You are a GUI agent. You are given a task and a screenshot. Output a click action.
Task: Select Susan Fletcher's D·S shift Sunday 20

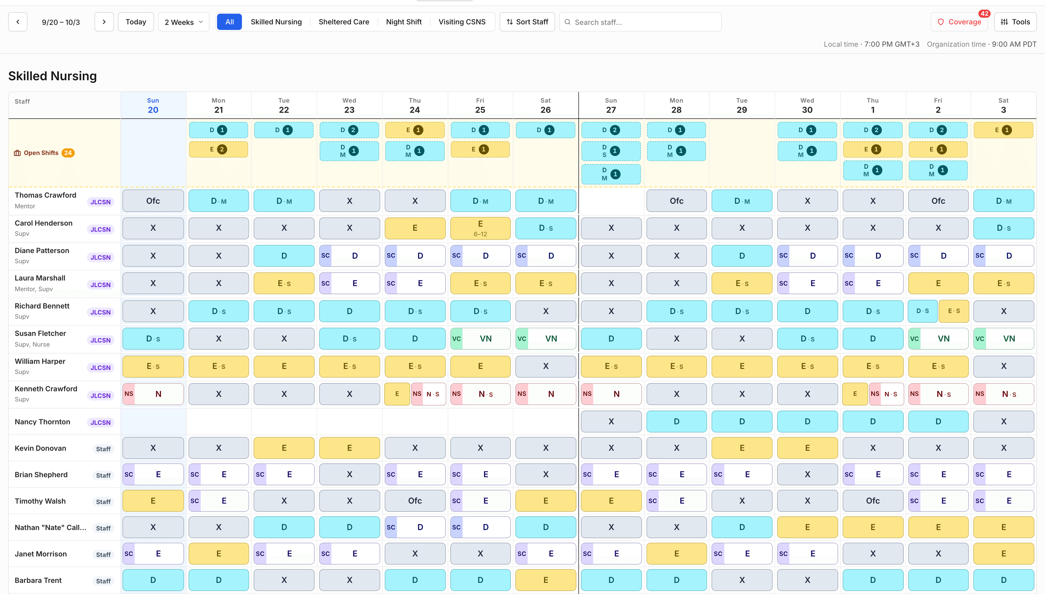[x=153, y=338]
